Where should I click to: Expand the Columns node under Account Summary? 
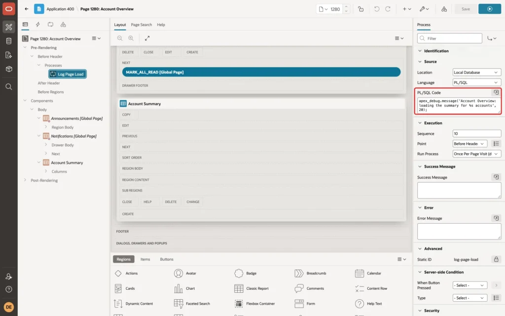(46, 171)
